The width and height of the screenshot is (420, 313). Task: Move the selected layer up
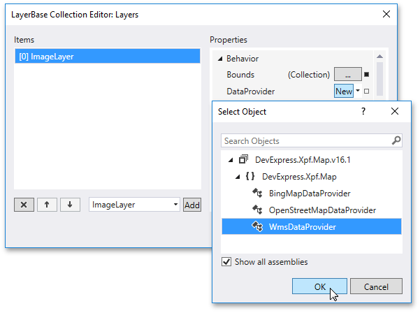click(47, 205)
